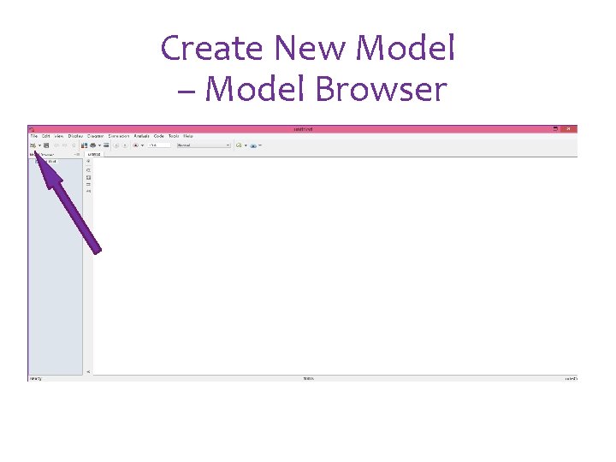Expand the palette with the bottom chevron

(88, 371)
